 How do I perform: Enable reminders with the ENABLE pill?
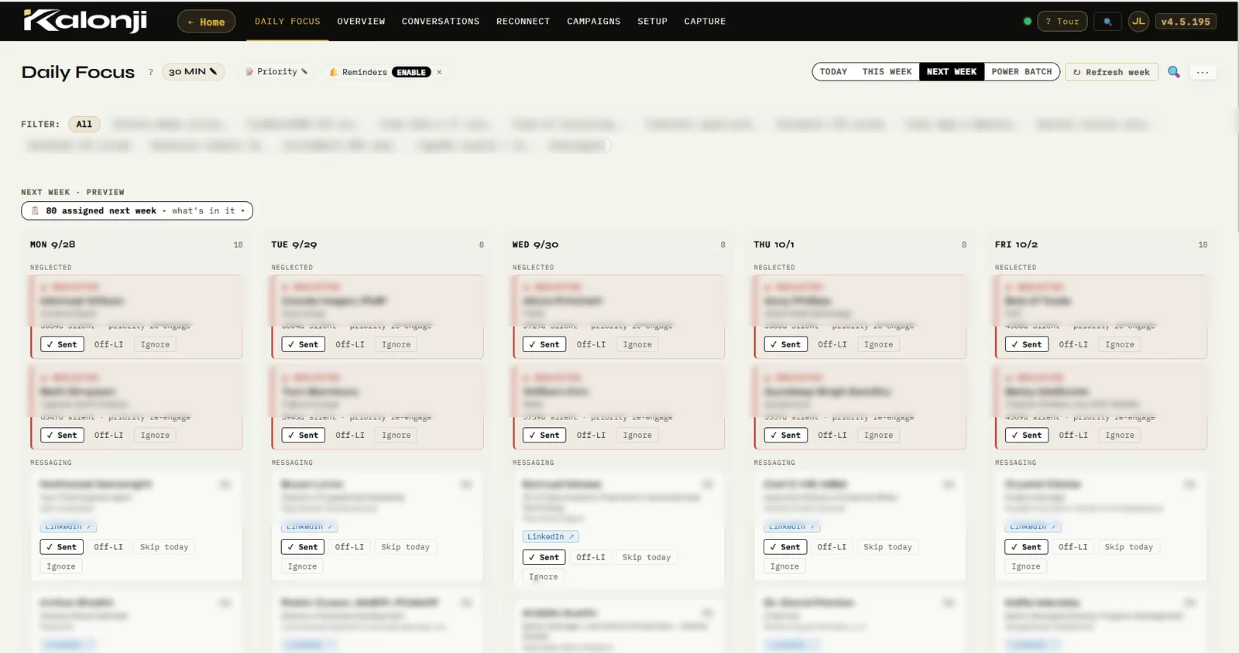411,73
